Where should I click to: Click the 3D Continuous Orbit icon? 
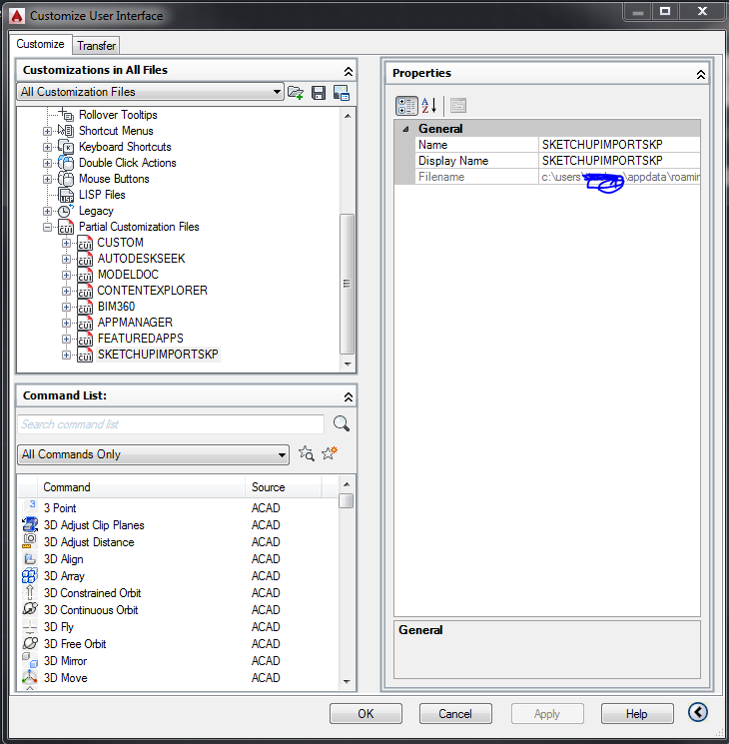coord(30,609)
